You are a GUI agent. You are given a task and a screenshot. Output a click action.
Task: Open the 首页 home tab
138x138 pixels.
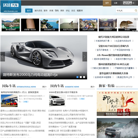tap(29, 11)
